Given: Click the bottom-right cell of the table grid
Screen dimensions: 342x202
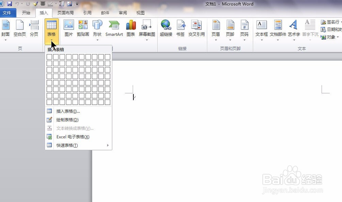Looking at the screenshot, I should point(107,102).
